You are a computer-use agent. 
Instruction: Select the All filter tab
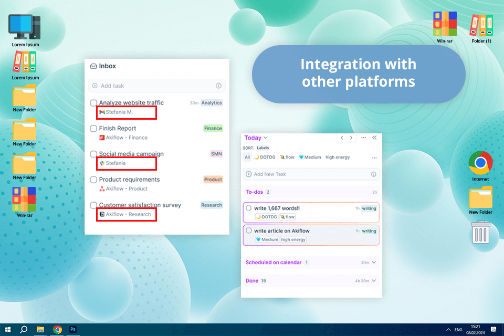point(247,157)
